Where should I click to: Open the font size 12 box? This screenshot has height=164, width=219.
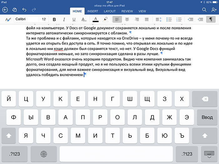click(x=44, y=19)
